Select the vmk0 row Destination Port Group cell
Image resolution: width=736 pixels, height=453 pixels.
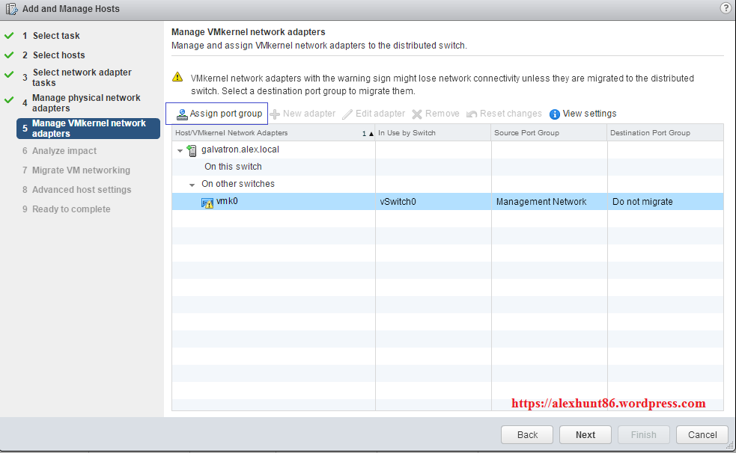click(664, 202)
